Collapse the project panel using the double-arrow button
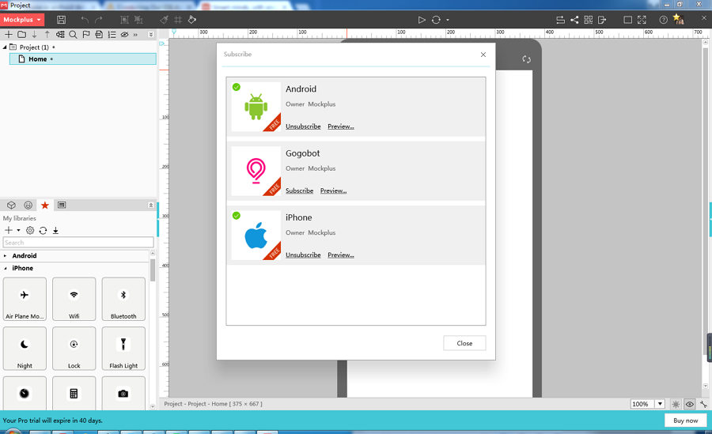This screenshot has width=712, height=434. [x=151, y=35]
